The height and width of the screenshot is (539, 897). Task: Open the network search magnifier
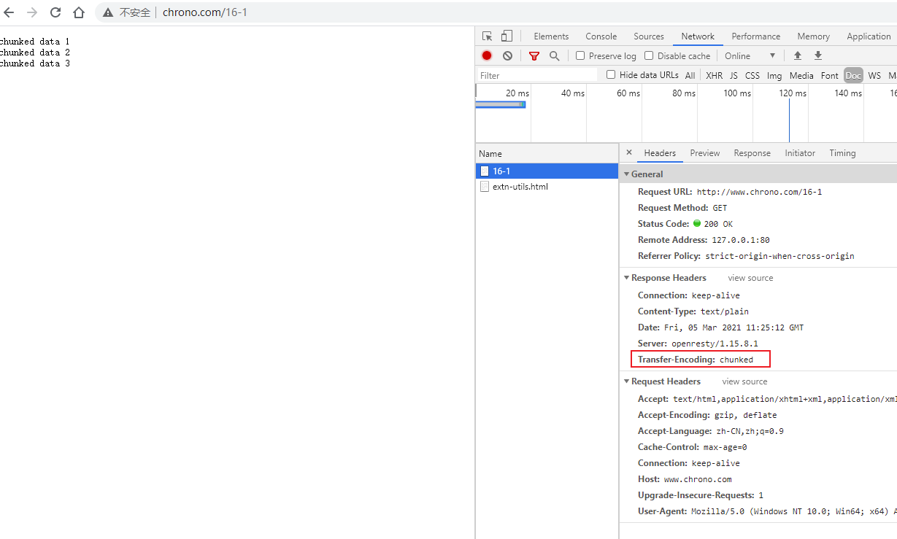pyautogui.click(x=554, y=55)
